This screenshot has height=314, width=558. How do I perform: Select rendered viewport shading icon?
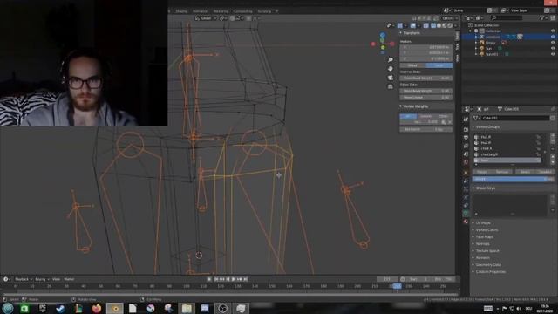[450, 25]
